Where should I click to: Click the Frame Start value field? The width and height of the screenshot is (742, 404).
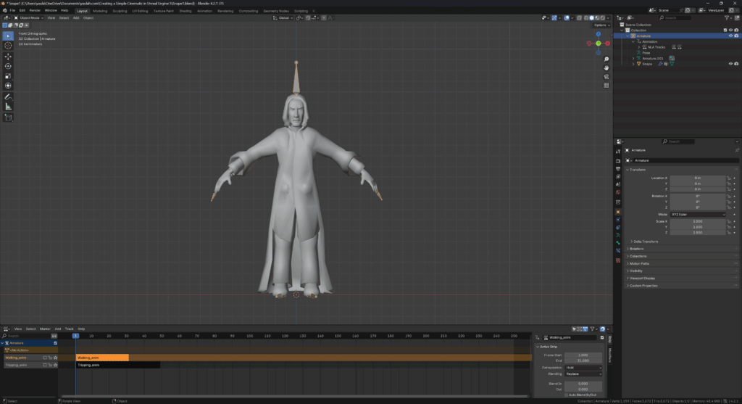tap(584, 355)
